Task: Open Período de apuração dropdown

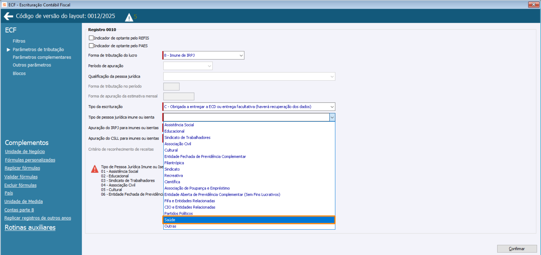Action: (x=188, y=66)
